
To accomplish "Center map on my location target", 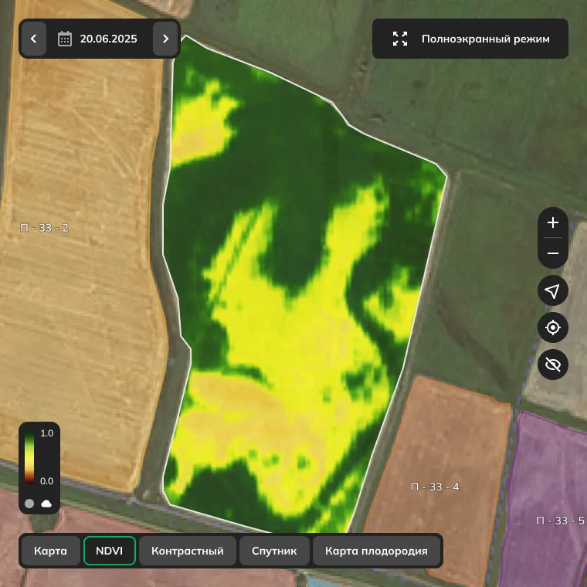I will click(x=553, y=327).
